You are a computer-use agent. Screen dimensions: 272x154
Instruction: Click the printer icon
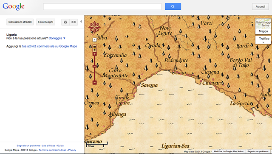(65, 22)
